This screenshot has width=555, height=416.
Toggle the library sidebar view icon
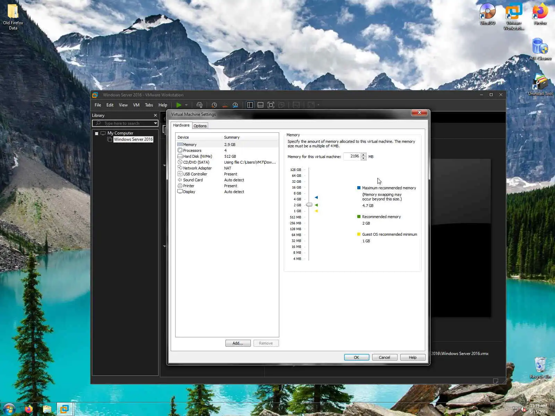(x=250, y=105)
